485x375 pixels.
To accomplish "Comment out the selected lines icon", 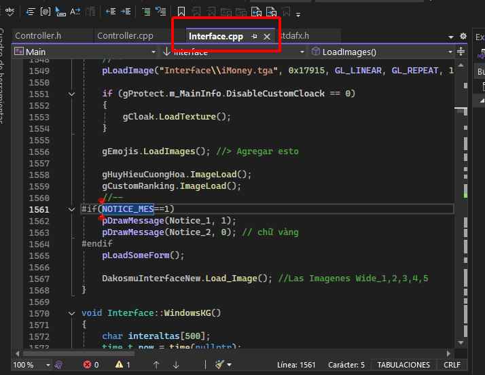I will pyautogui.click(x=146, y=12).
